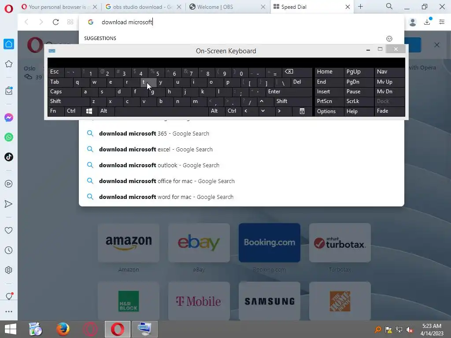Choose 'download microsoft word for mac' suggestion
Screen dimensions: 451x338
tap(241, 197)
